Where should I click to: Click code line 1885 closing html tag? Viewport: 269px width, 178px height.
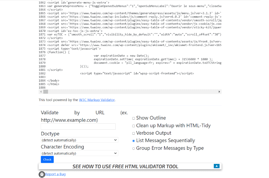tap(53, 84)
